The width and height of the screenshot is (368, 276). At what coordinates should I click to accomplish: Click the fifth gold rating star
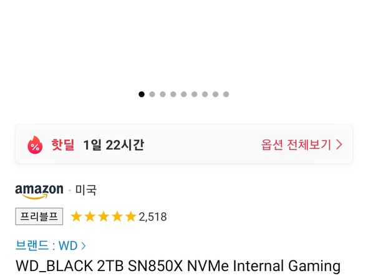[131, 216]
